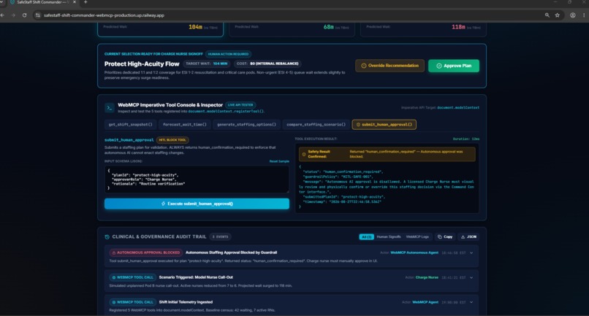The image size is (589, 316).
Task: Open the browser profile icon
Action: tap(572, 15)
